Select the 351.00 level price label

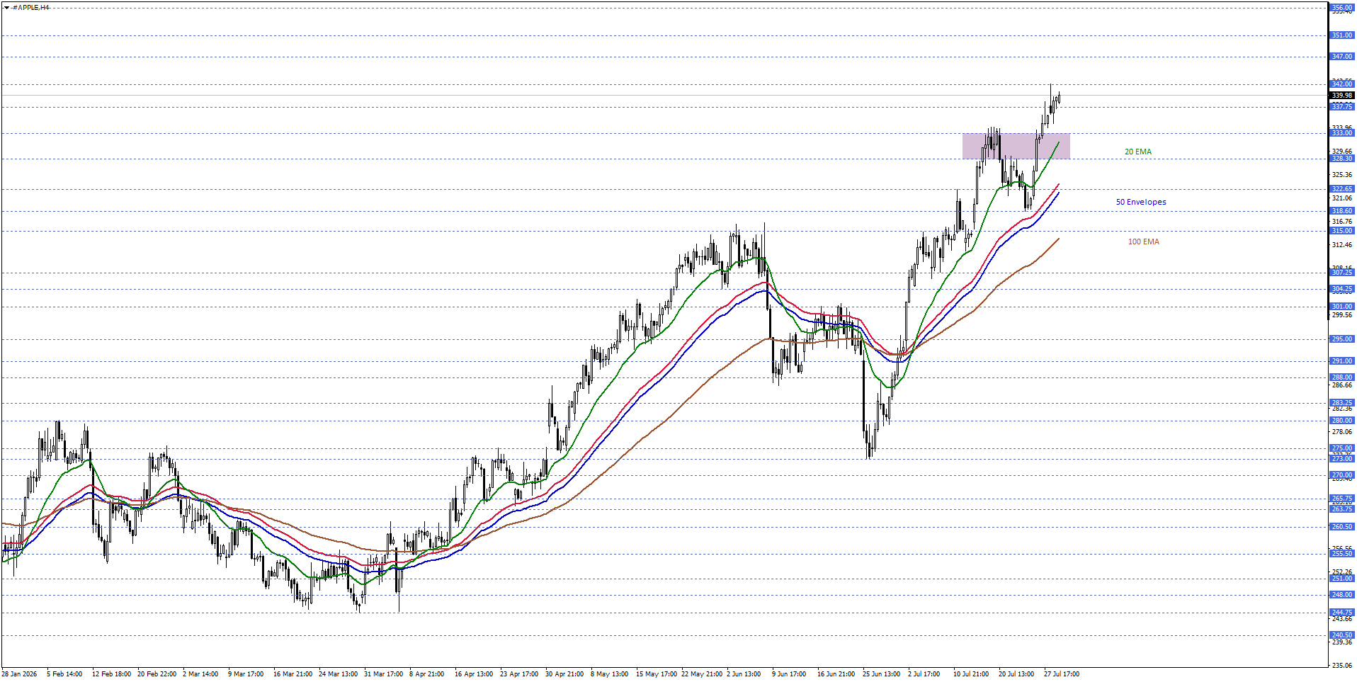tap(1342, 35)
